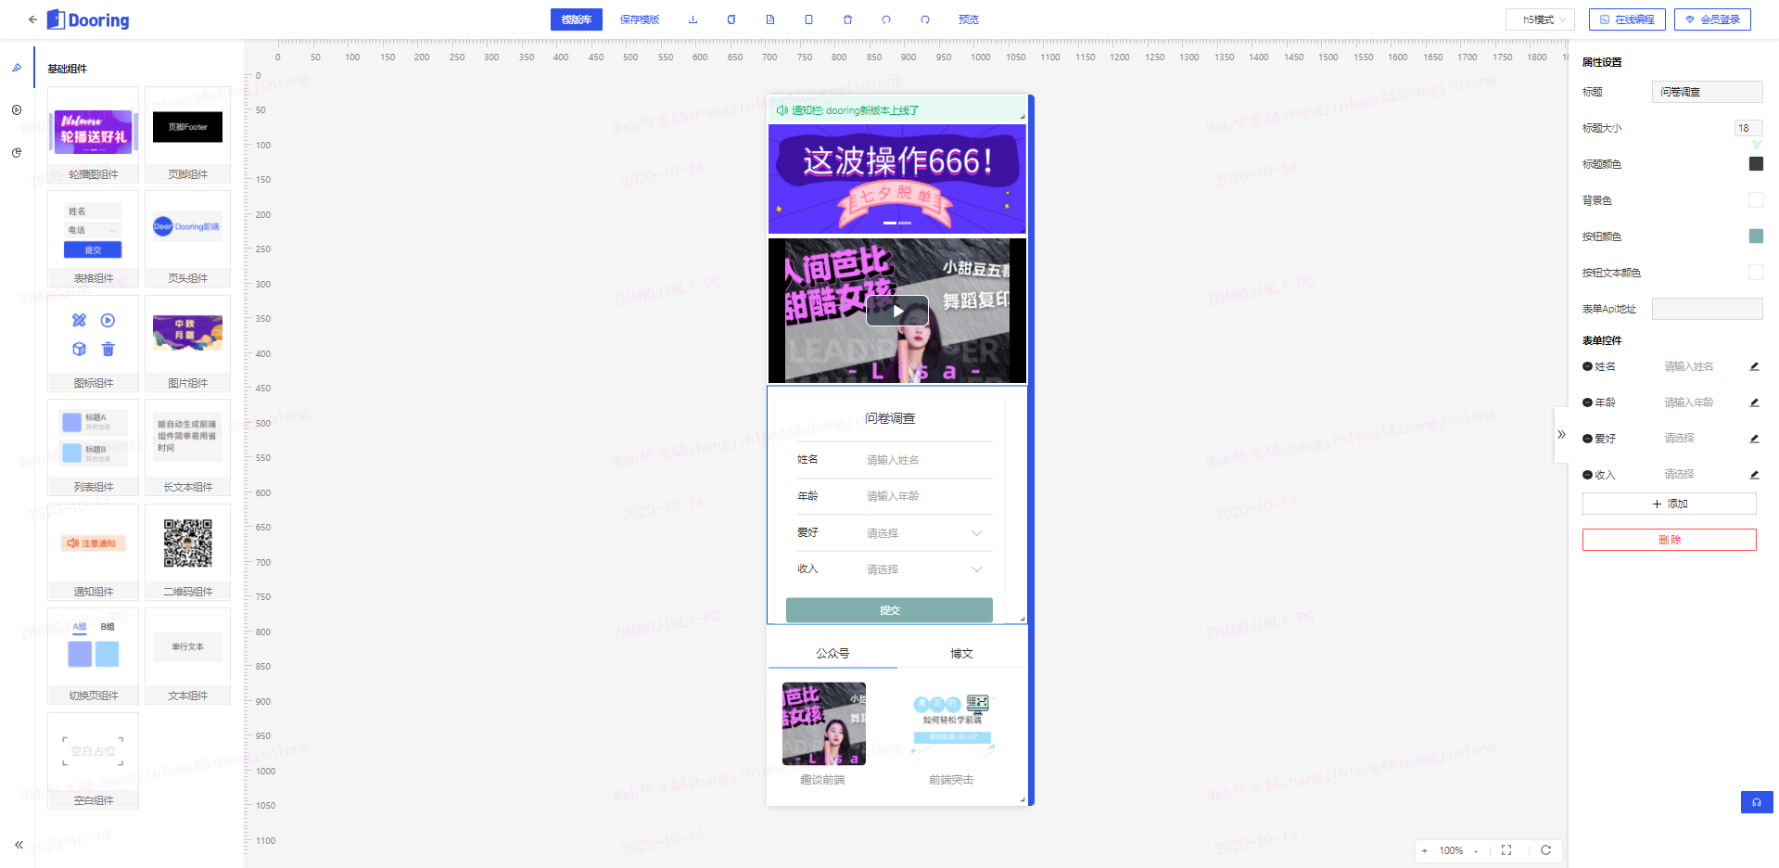Viewport: 1779px width, 868px height.
Task: Edit the 姓名 form control with pencil icon
Action: pos(1754,366)
